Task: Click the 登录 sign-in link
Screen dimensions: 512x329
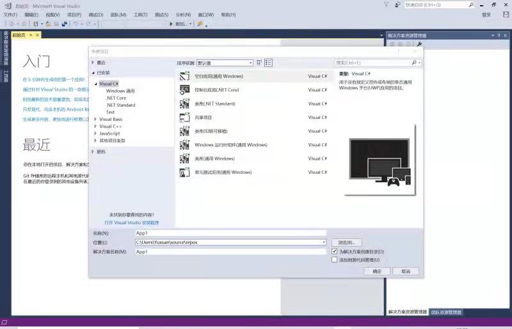Action: pos(486,15)
